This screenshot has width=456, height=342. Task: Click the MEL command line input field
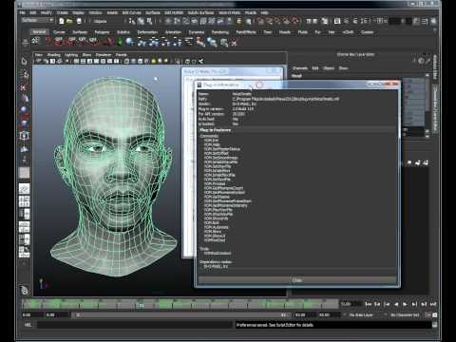click(135, 325)
